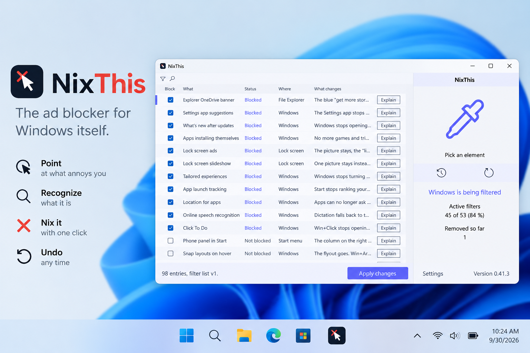This screenshot has height=353, width=530.
Task: Open the taskbar clock and date
Action: (x=504, y=336)
